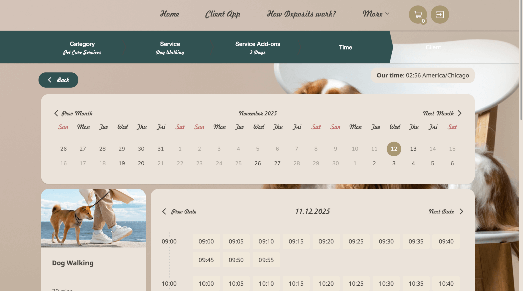Switch to the Category step
523x291 pixels.
[x=82, y=47]
